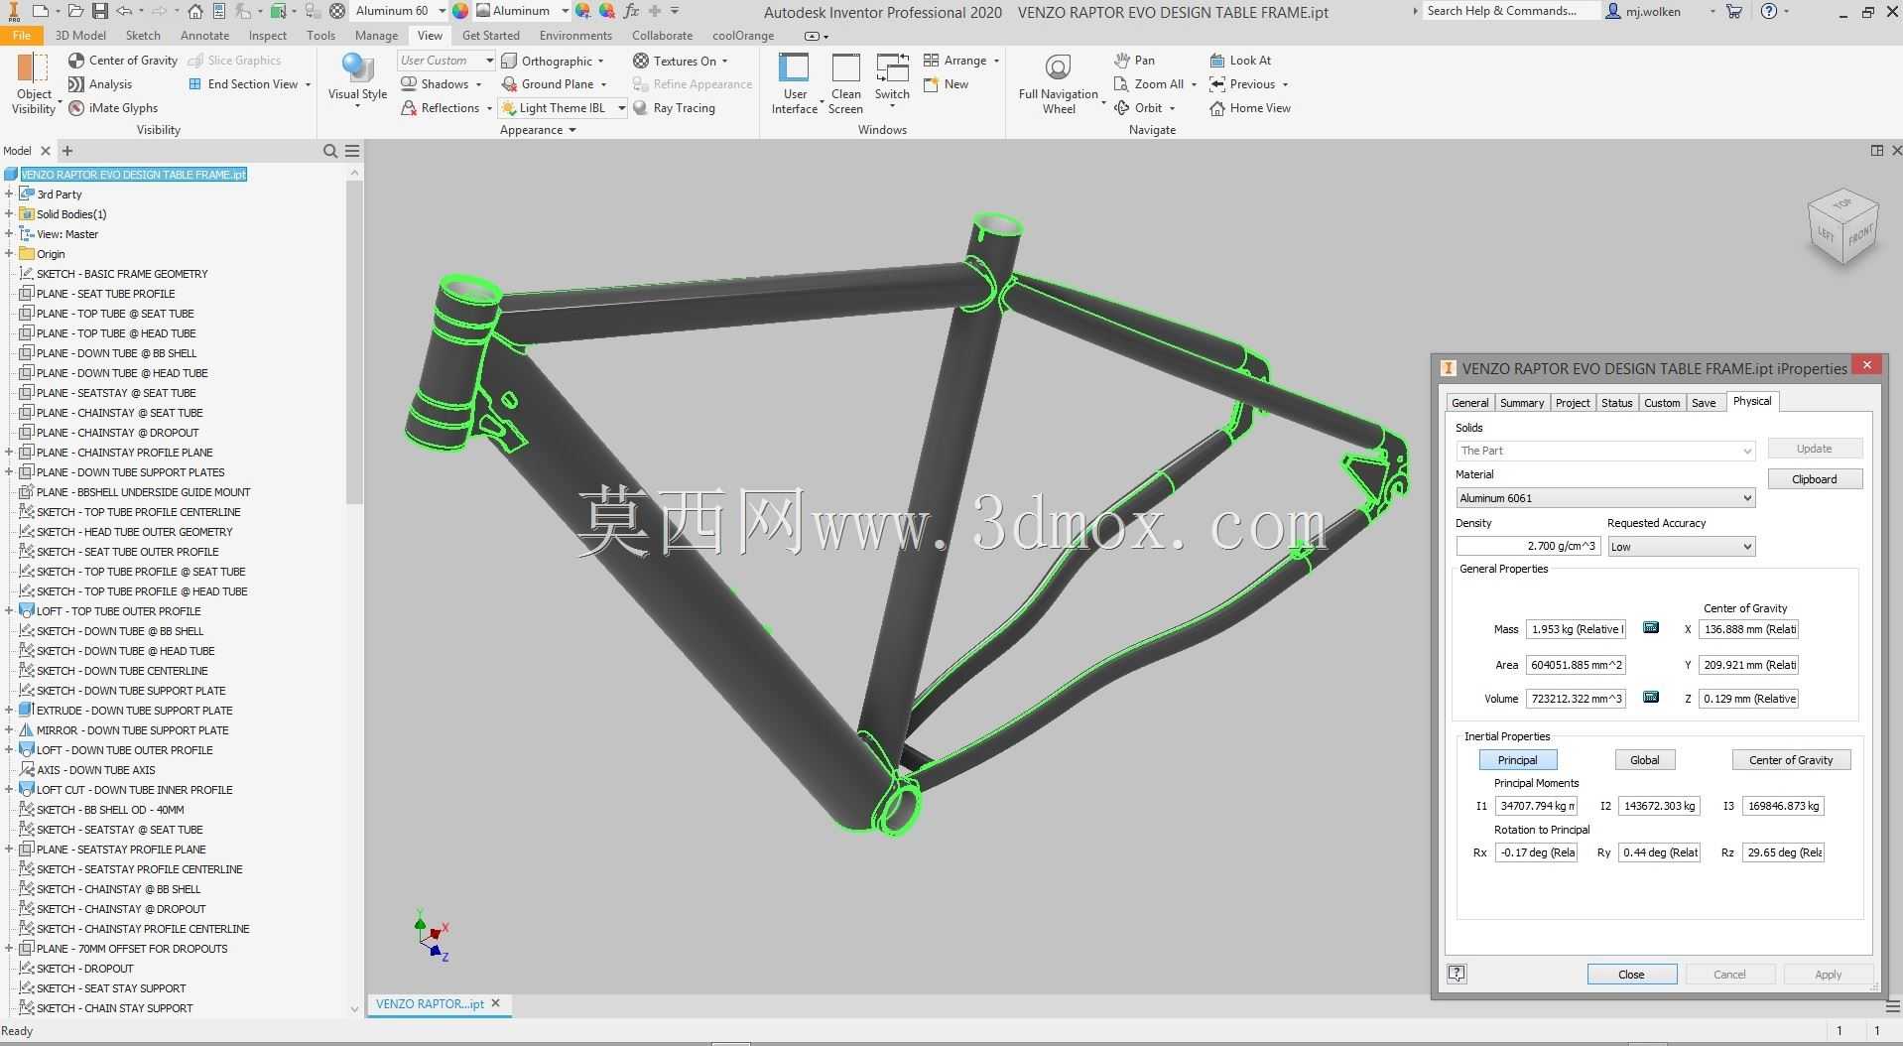Click Clipboard button

1815,479
